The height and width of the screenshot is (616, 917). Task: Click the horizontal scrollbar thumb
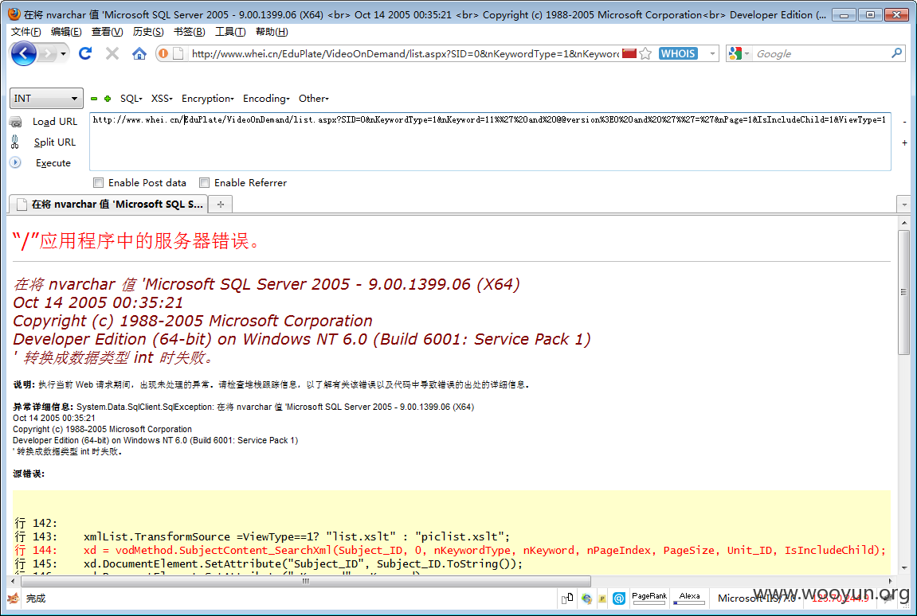coord(306,581)
